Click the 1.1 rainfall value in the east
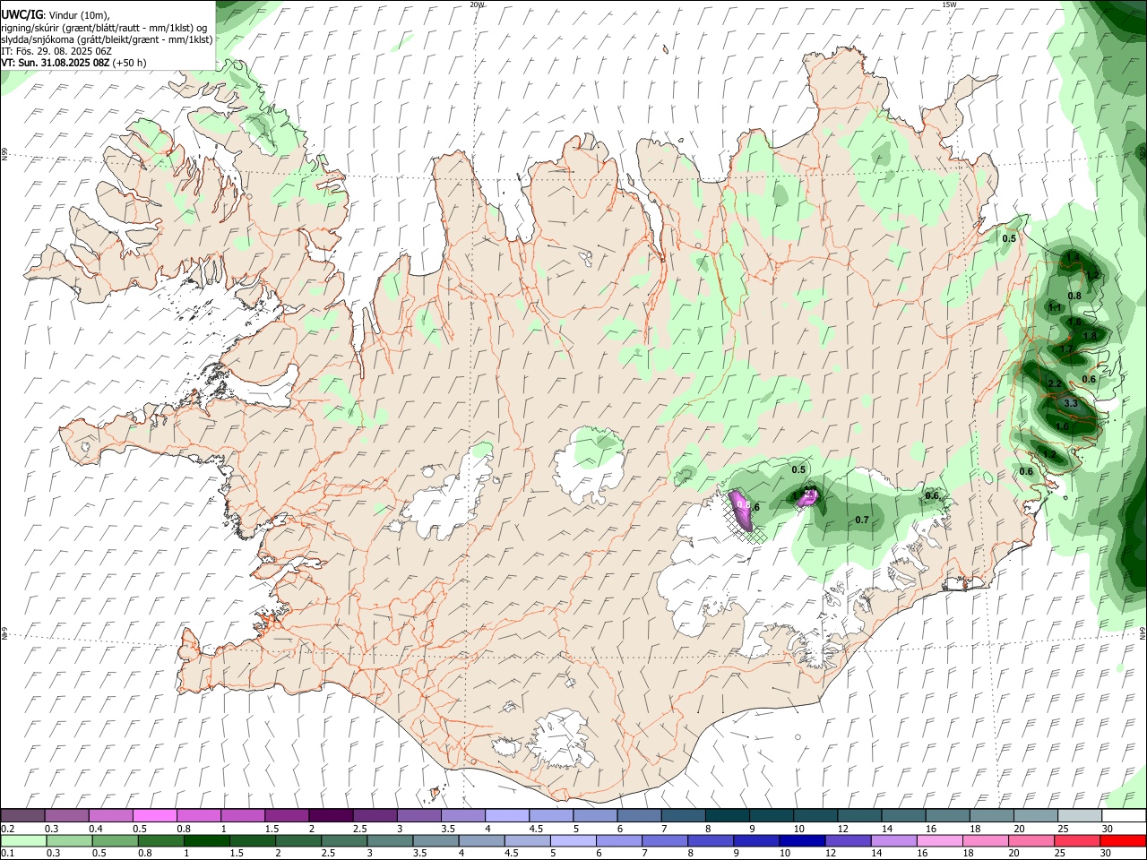This screenshot has width=1147, height=860. 1055,307
